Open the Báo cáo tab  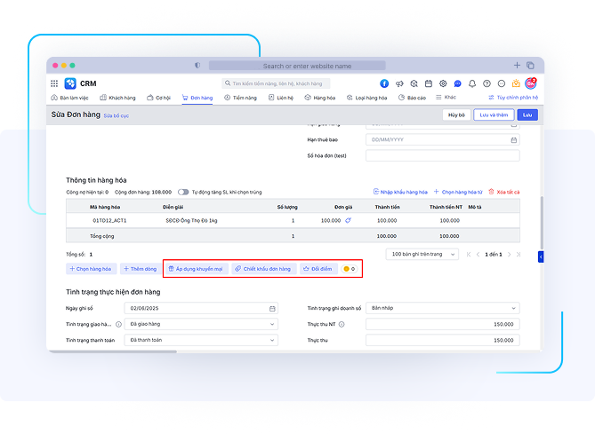tap(412, 98)
